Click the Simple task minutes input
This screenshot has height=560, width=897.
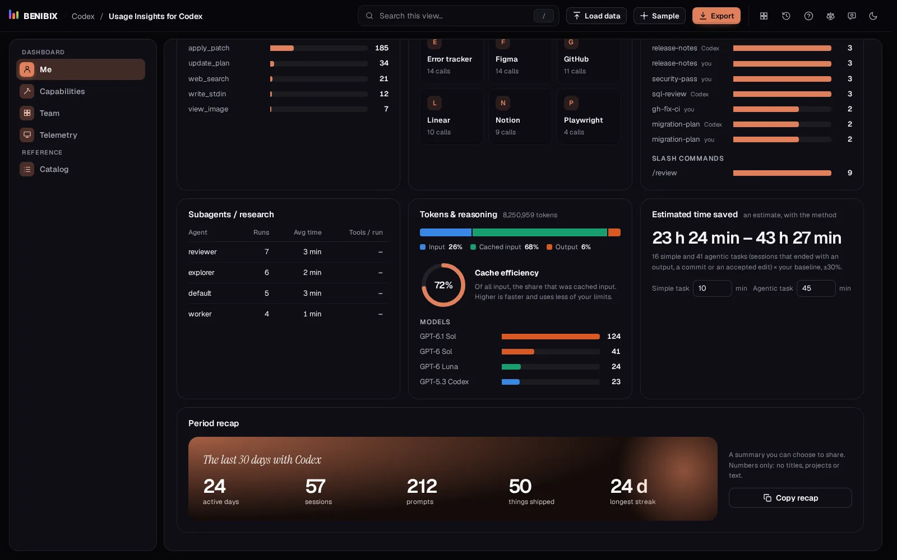[x=713, y=288]
